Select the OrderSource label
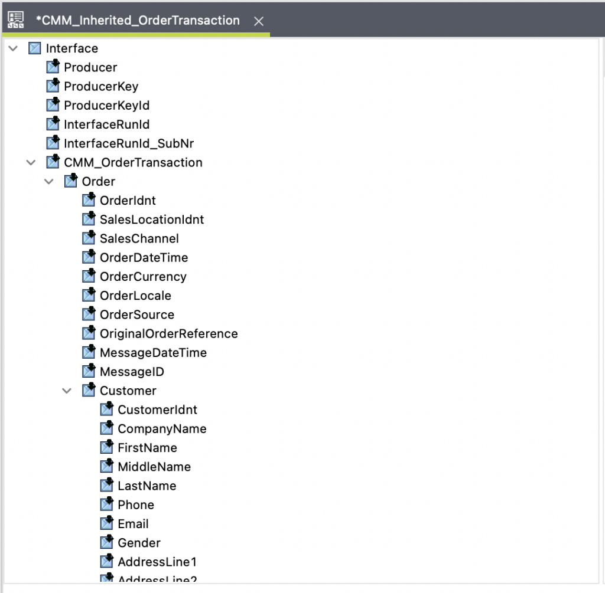Image resolution: width=605 pixels, height=593 pixels. tap(137, 314)
